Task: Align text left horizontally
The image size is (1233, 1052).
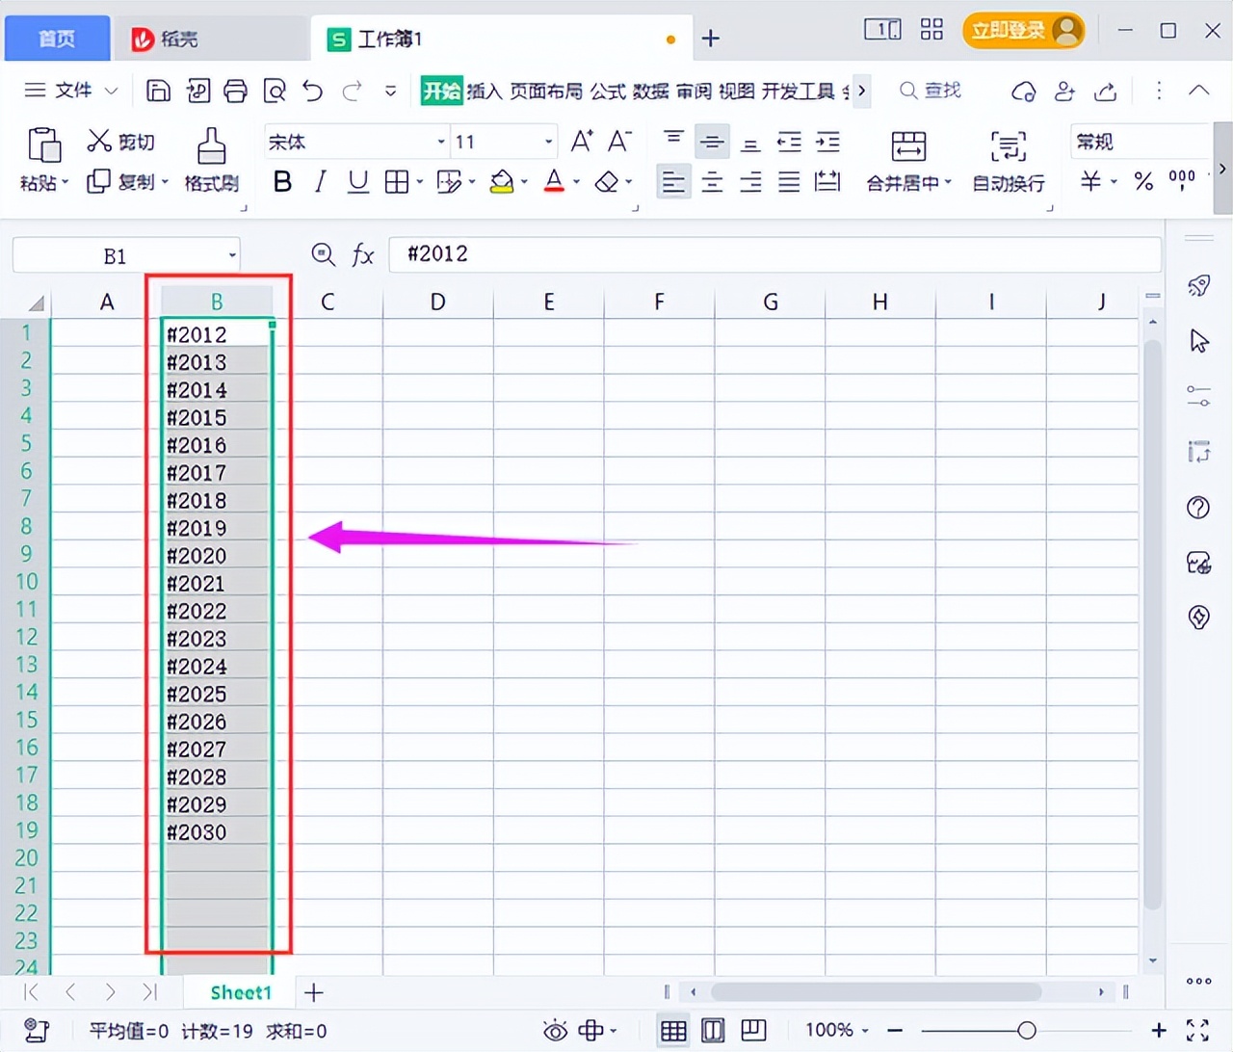Action: tap(673, 181)
